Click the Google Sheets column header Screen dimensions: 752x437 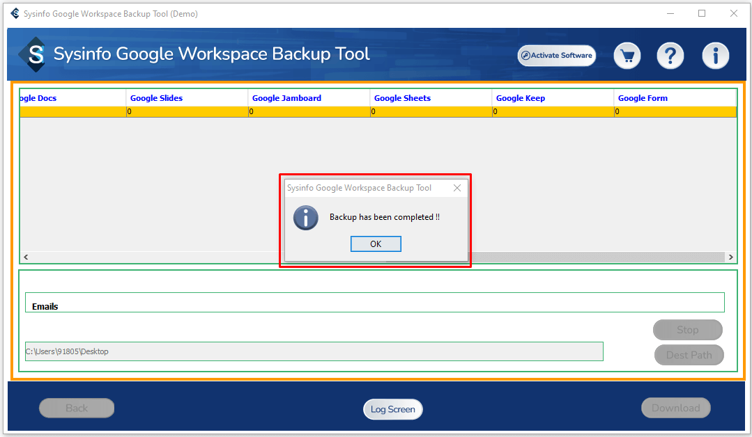[431, 98]
